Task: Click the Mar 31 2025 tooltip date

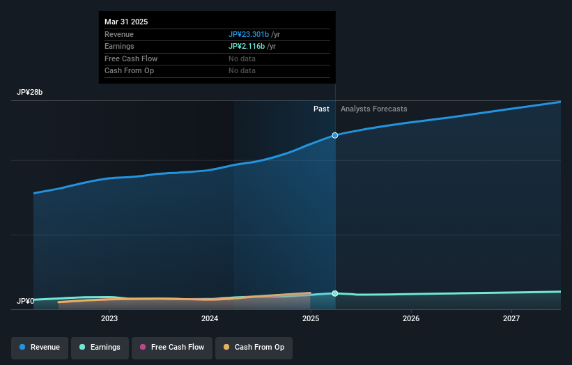Action: [126, 22]
